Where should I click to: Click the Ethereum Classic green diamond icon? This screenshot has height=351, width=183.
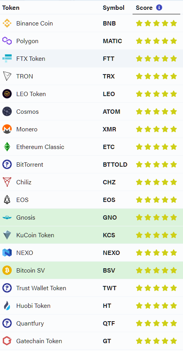pos(7,147)
